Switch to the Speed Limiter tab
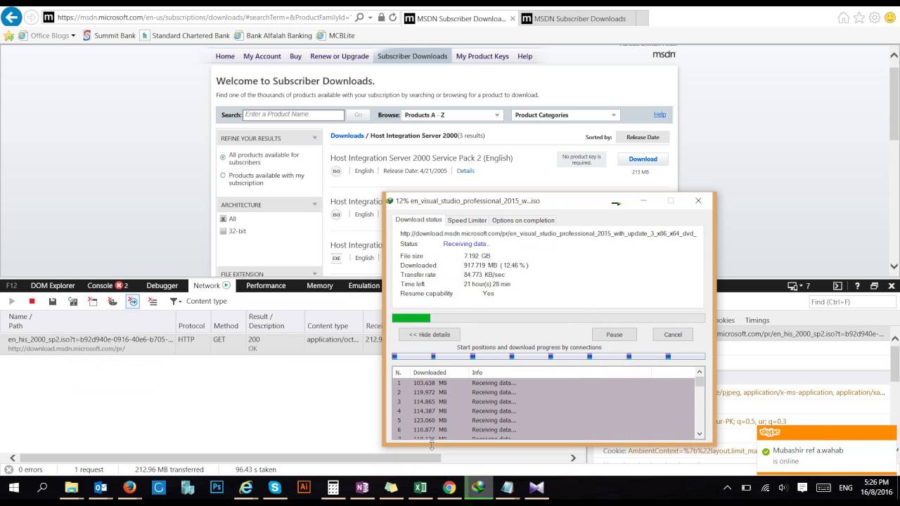The height and width of the screenshot is (506, 900). (x=467, y=220)
